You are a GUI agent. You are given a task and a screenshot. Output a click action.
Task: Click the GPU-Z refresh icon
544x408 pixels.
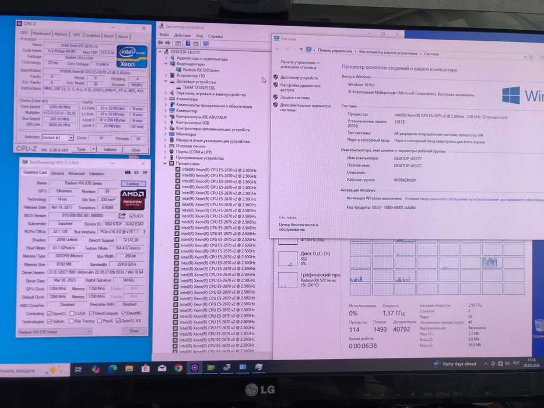(136, 173)
